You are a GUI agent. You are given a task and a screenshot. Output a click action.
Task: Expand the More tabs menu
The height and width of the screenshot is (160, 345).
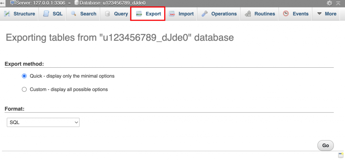point(326,14)
